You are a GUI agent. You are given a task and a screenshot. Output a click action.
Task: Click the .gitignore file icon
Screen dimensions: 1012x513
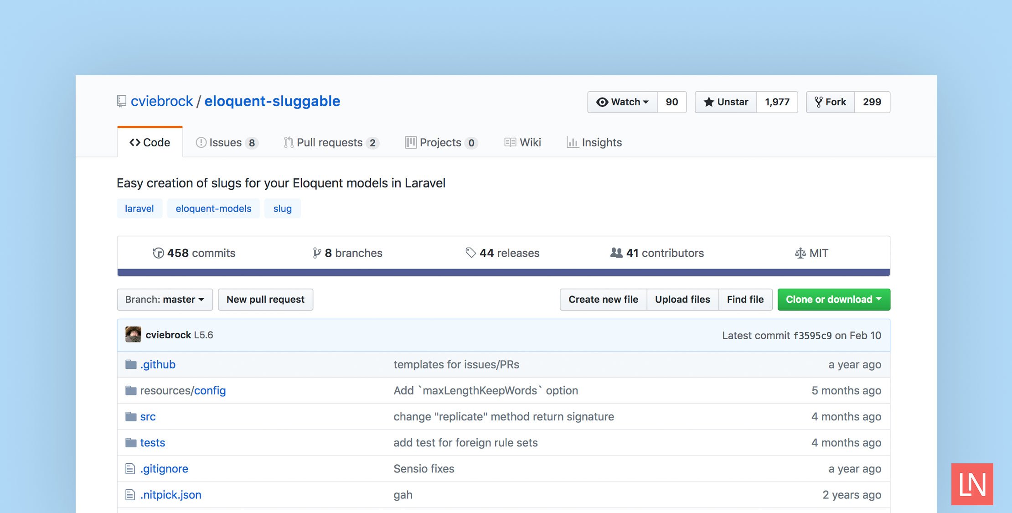click(x=130, y=469)
